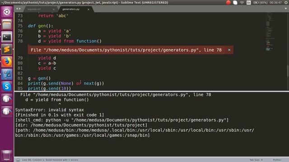
Task: Place cursor on line 78 yield from function()
Action: coord(70,41)
